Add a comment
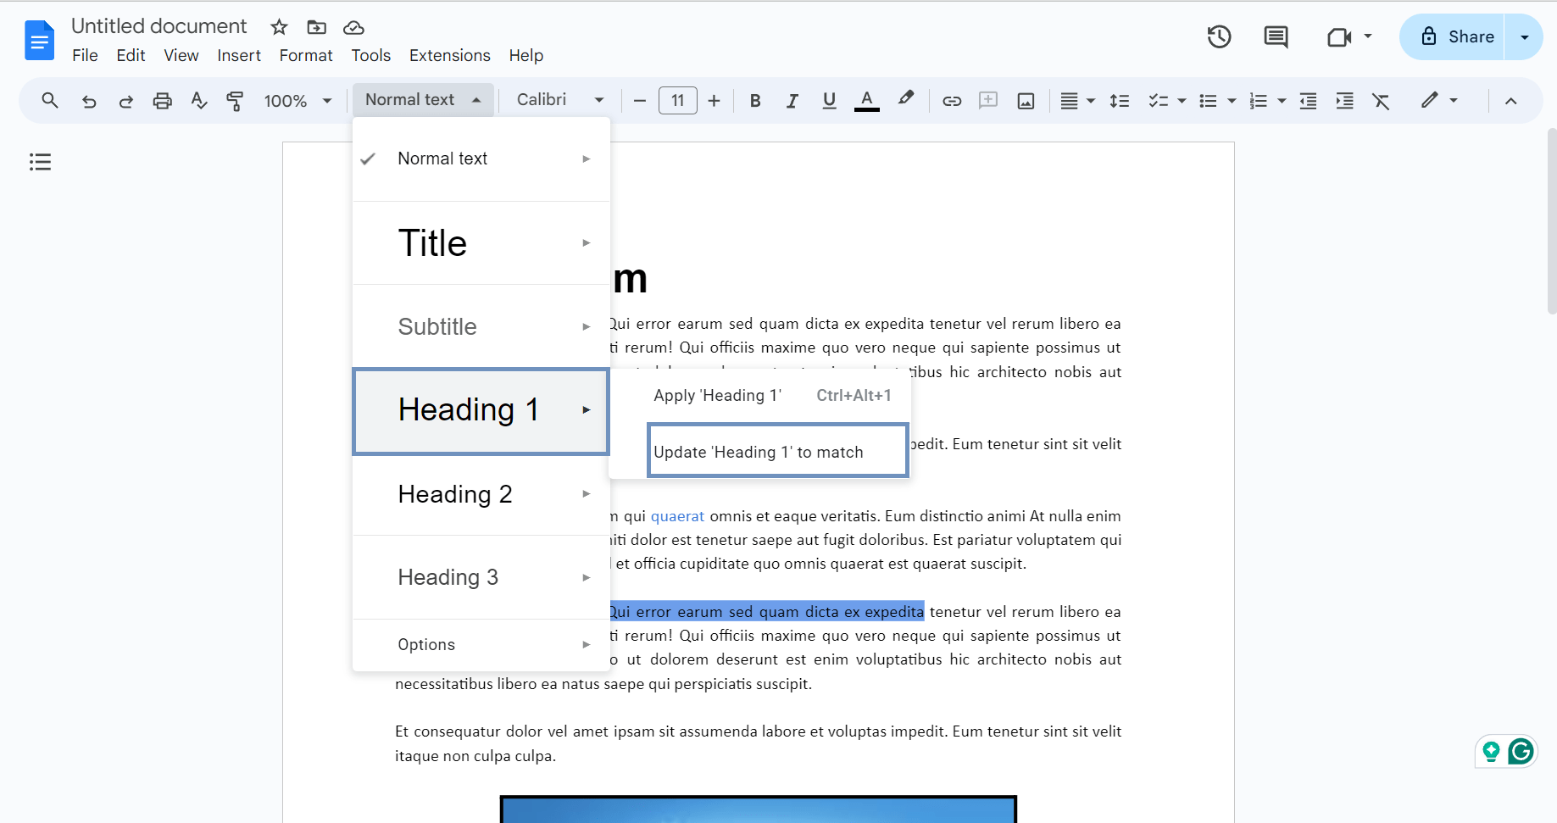Image resolution: width=1557 pixels, height=823 pixels. [x=987, y=100]
